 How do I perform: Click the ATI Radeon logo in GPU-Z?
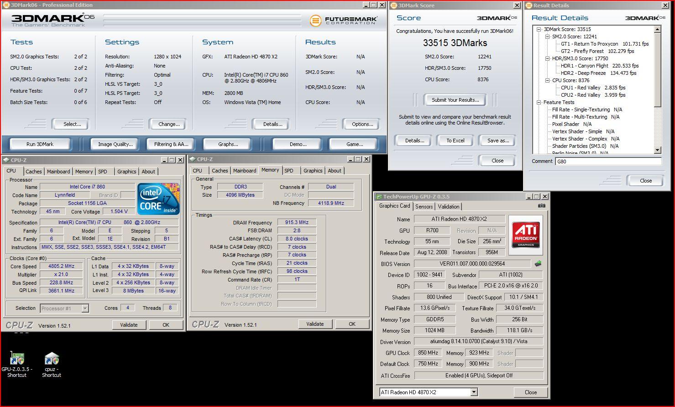[x=526, y=234]
